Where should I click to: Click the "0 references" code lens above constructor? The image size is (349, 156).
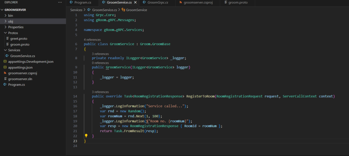click(100, 63)
